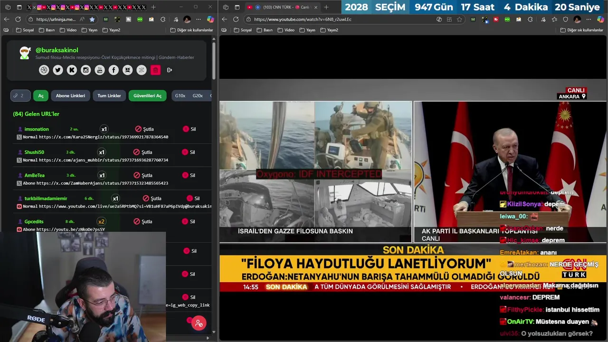Expand Diğer sık kullanılanlar in YouTube window
The image size is (608, 342).
[581, 30]
